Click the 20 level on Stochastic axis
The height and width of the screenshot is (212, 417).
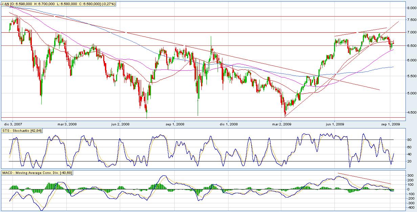[409, 161]
